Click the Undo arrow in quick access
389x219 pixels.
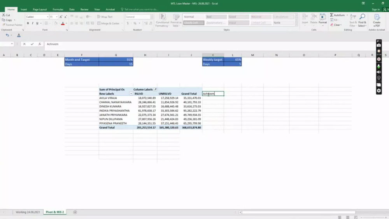(x=7, y=35)
